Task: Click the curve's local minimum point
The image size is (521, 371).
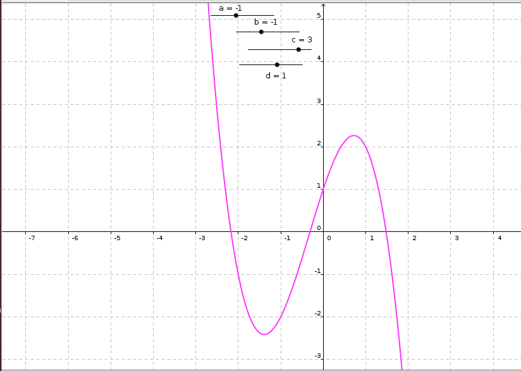Action: [264, 334]
